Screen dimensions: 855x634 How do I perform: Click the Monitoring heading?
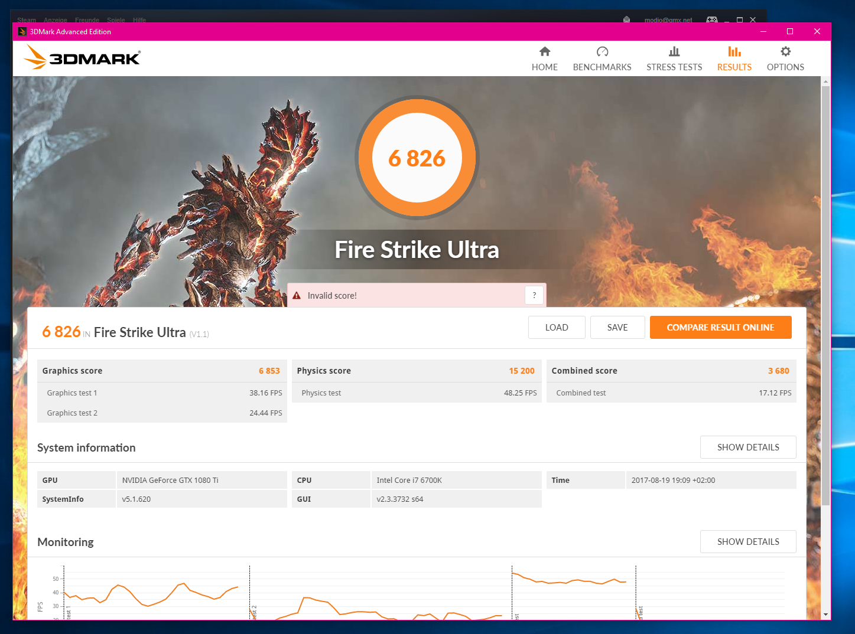[x=66, y=542]
